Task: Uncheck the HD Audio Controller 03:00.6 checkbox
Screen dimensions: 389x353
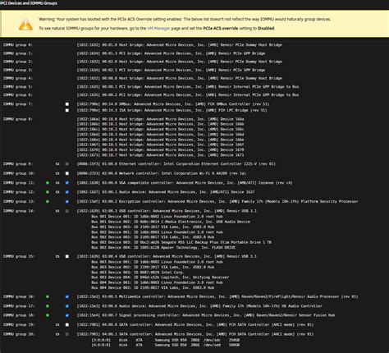Action: point(67,306)
